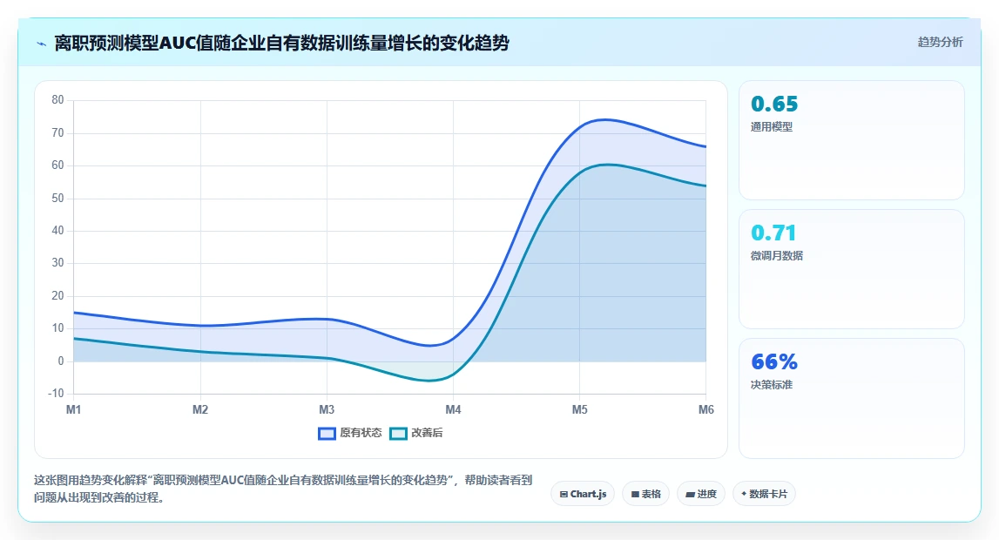Click the chart title heading text

click(x=281, y=43)
